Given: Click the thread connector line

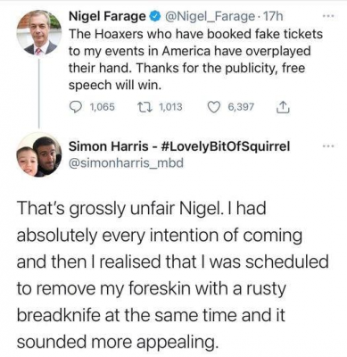Looking at the screenshot, I should point(39,92).
